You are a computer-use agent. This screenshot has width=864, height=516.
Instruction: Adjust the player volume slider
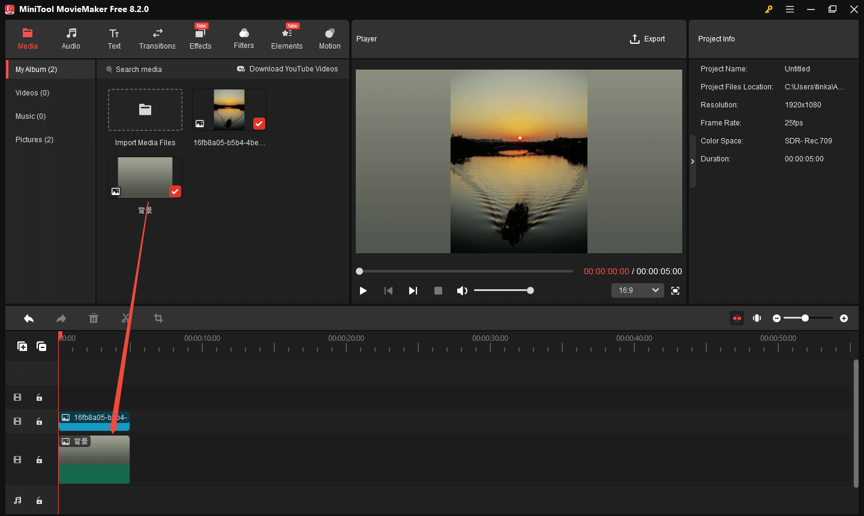tap(503, 290)
